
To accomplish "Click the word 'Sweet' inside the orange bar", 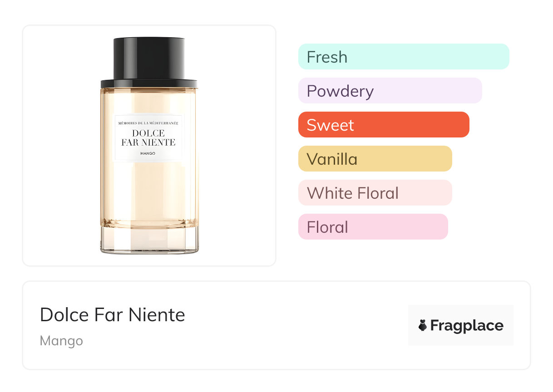I will pyautogui.click(x=330, y=125).
